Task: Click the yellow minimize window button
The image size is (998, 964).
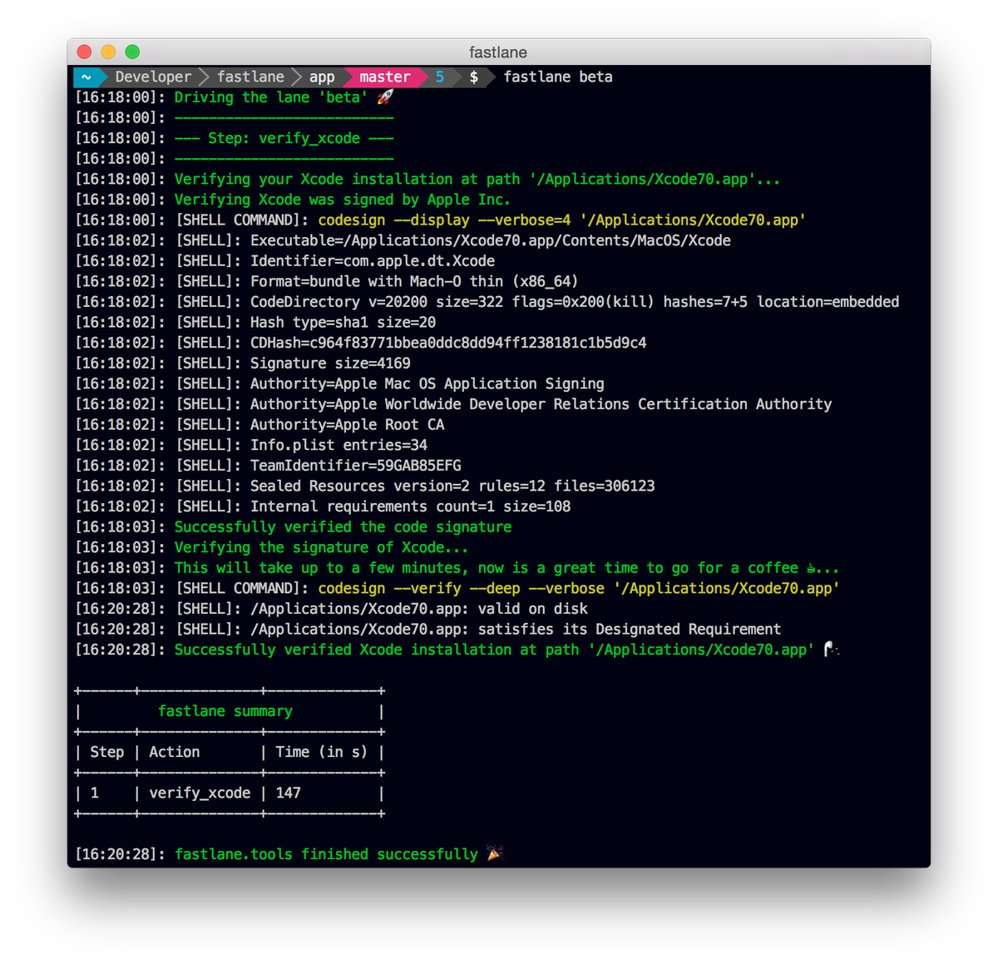Action: click(108, 52)
